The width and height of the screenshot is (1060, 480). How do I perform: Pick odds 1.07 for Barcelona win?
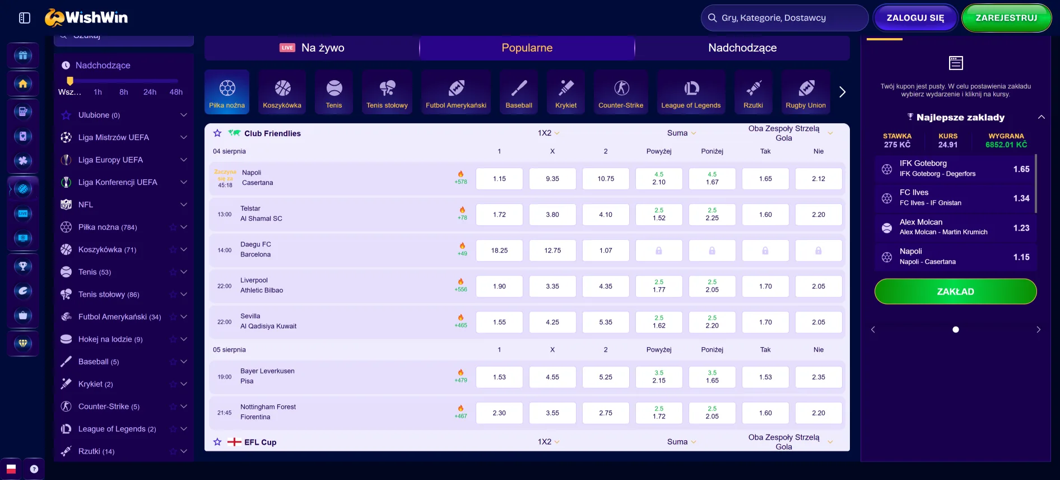[606, 250]
